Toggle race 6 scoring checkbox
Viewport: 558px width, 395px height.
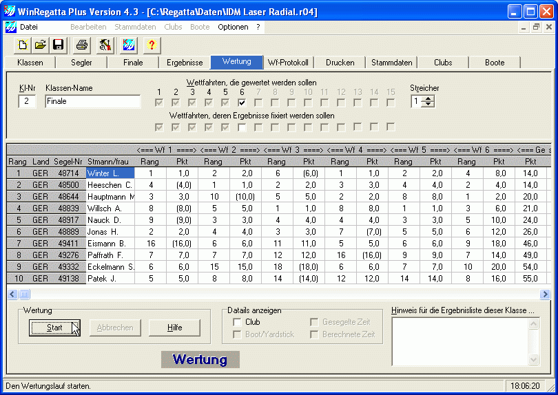click(x=242, y=103)
